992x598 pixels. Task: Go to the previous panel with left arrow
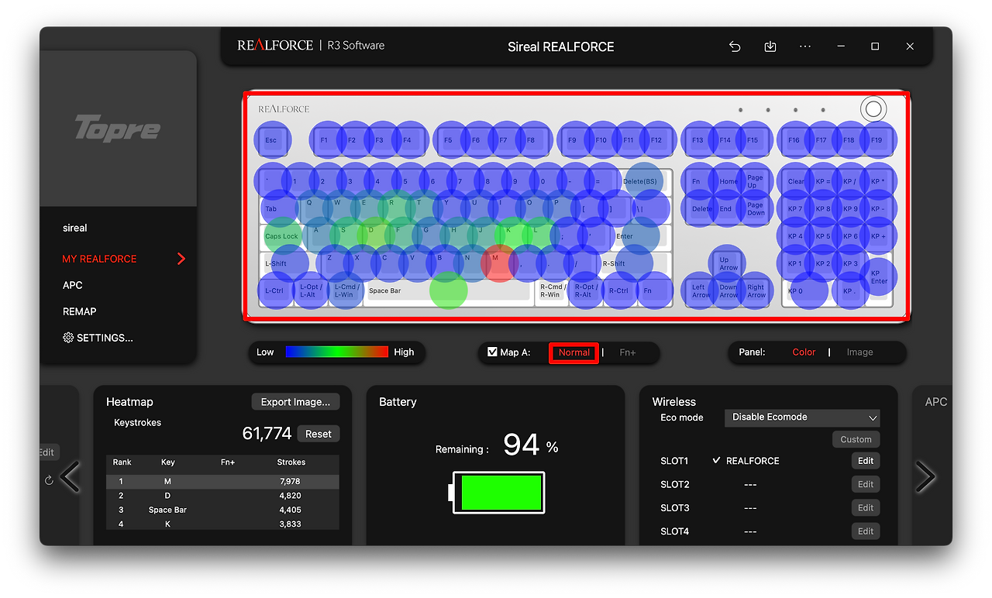(71, 476)
